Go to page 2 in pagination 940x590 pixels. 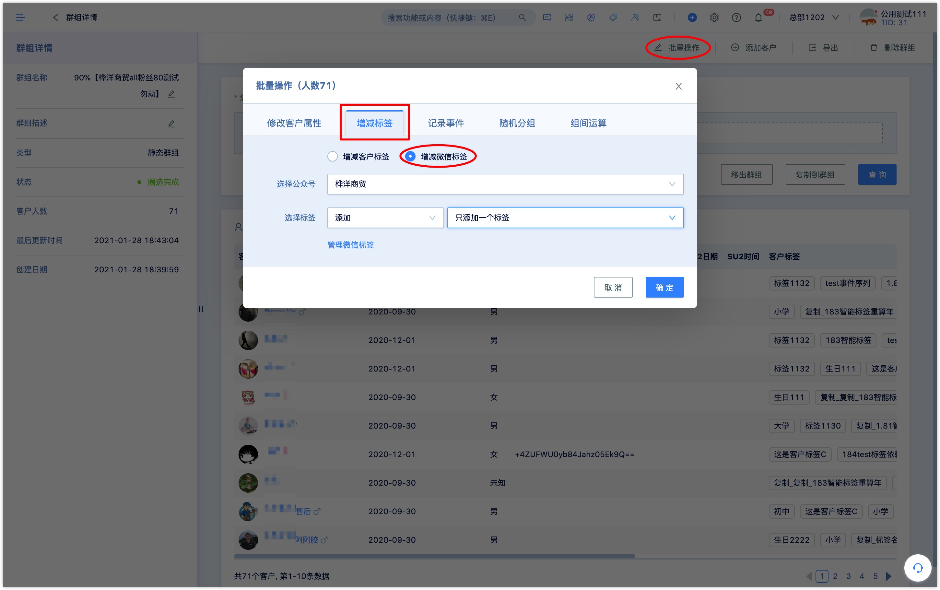tap(835, 576)
